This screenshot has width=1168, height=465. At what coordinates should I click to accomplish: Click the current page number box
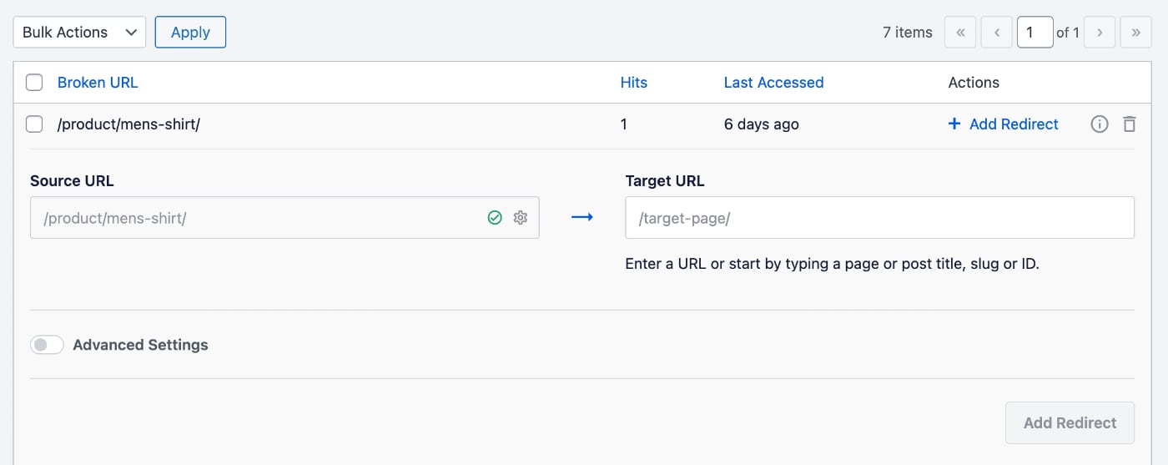pyautogui.click(x=1035, y=33)
